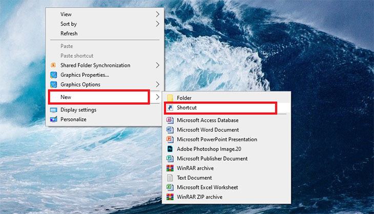This screenshot has height=214, width=374.
Task: Click the Display settings monitor icon
Action: [54, 110]
